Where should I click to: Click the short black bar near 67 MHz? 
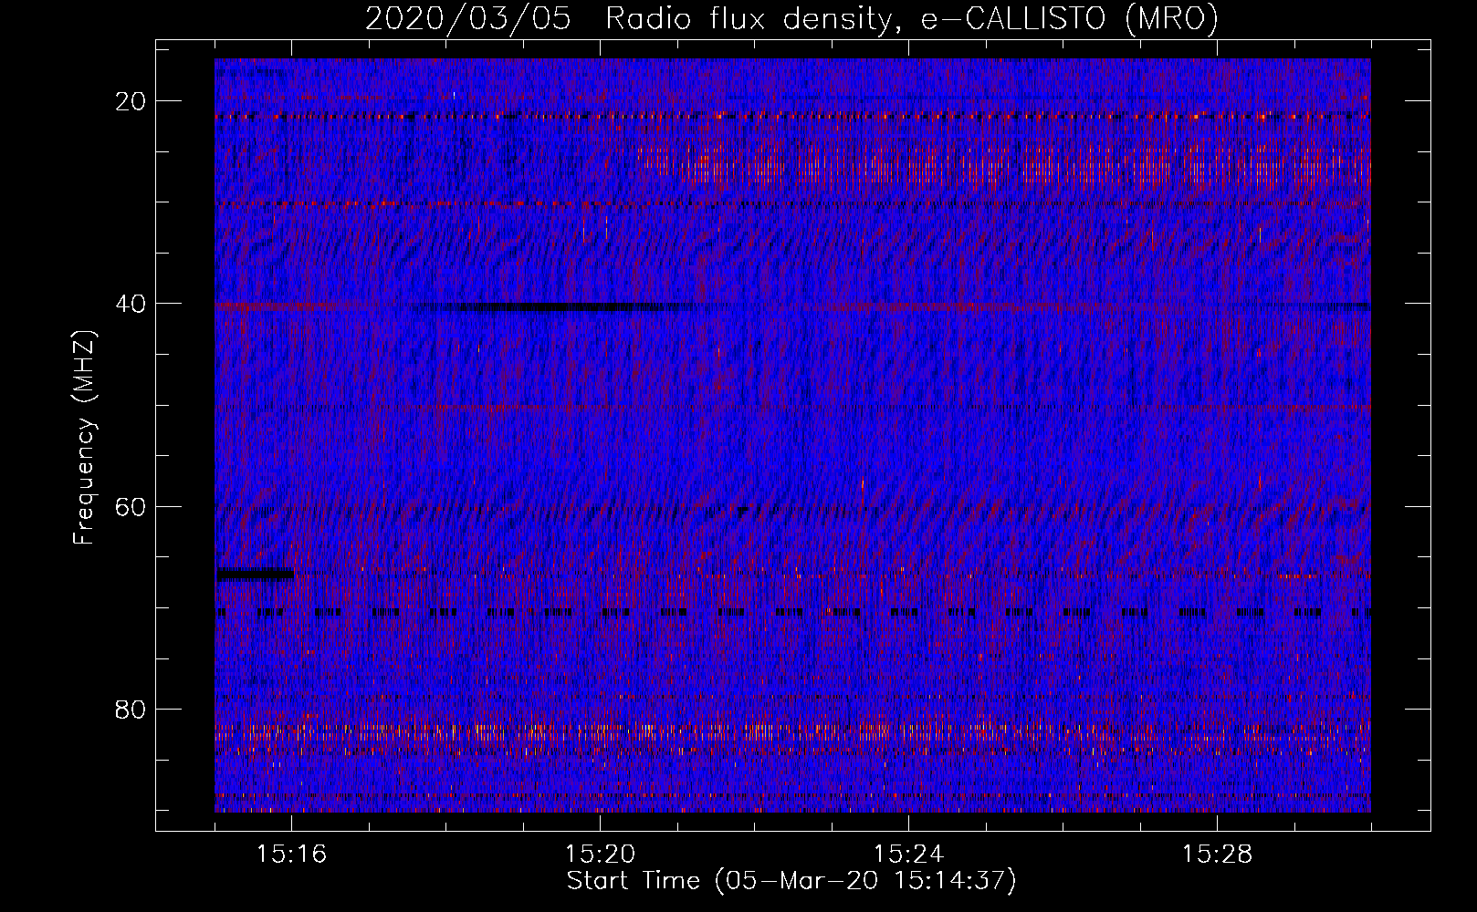click(x=255, y=574)
